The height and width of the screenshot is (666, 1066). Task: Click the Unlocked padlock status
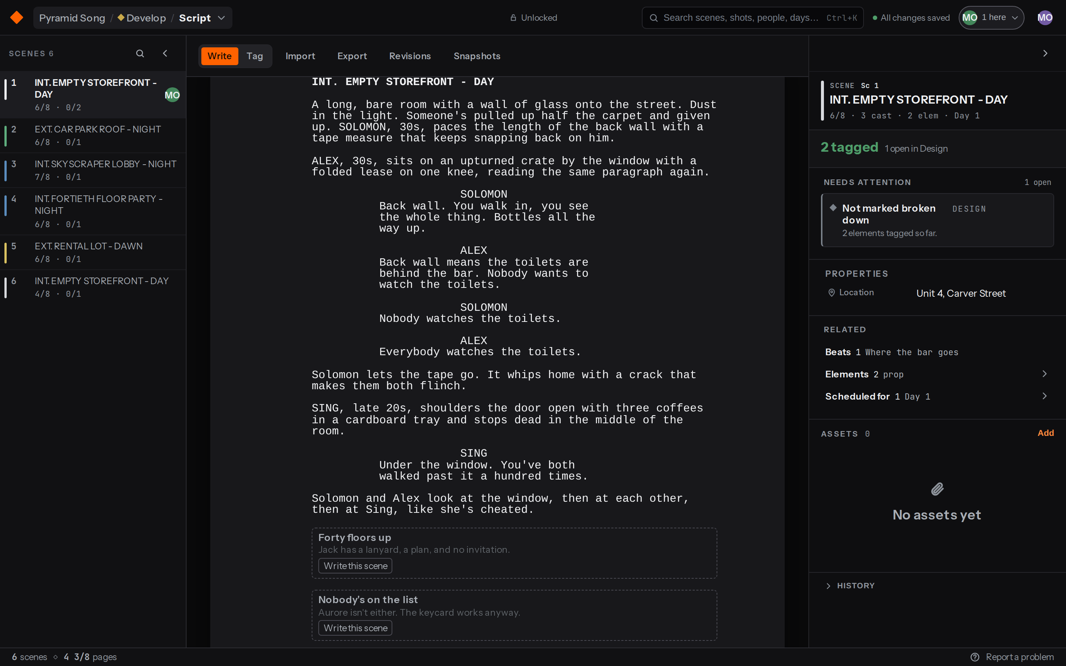click(x=533, y=18)
